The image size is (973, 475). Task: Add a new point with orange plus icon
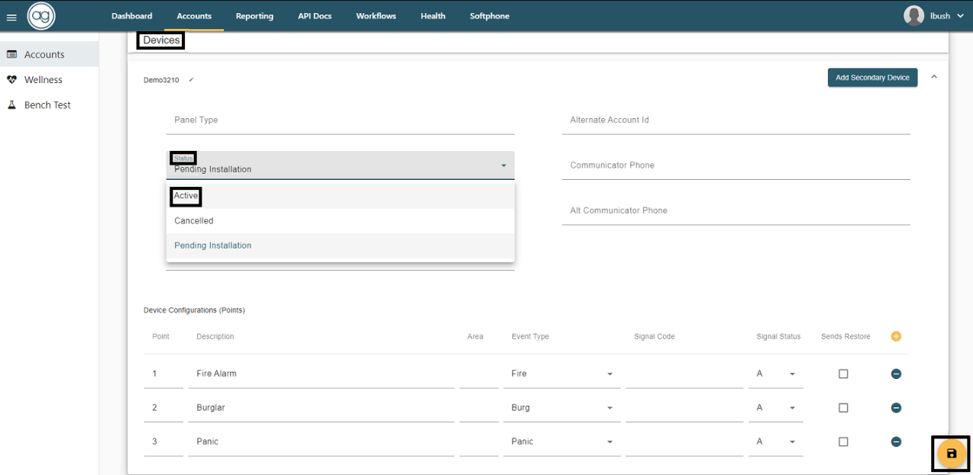tap(896, 336)
